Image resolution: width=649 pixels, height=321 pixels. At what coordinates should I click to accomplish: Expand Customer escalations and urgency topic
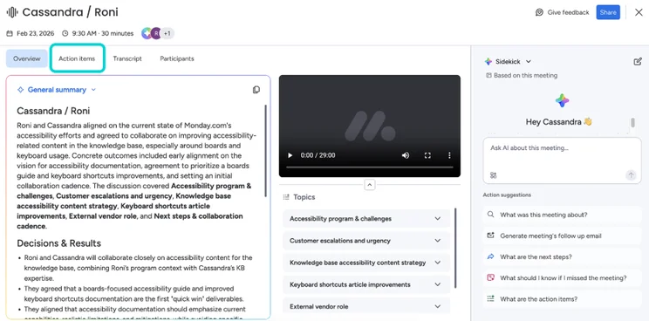[366, 241]
